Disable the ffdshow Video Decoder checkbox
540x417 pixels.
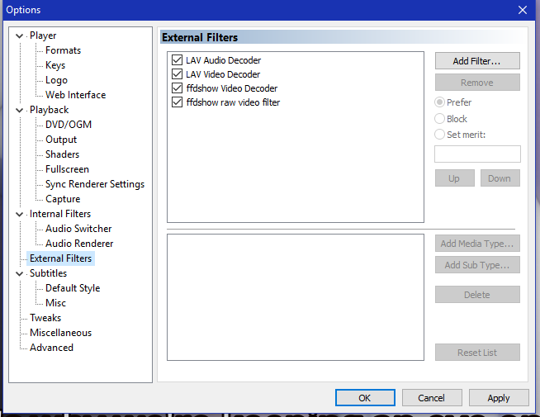(x=177, y=88)
